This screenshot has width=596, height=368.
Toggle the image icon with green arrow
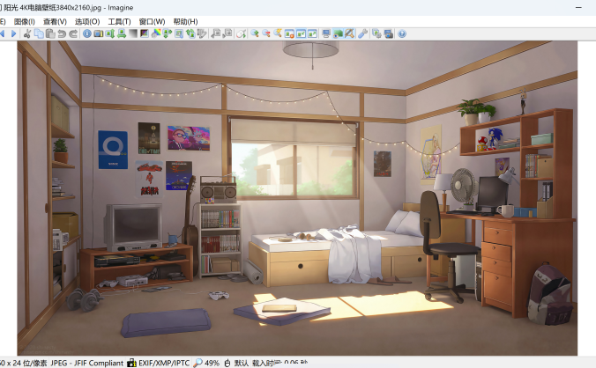(312, 33)
